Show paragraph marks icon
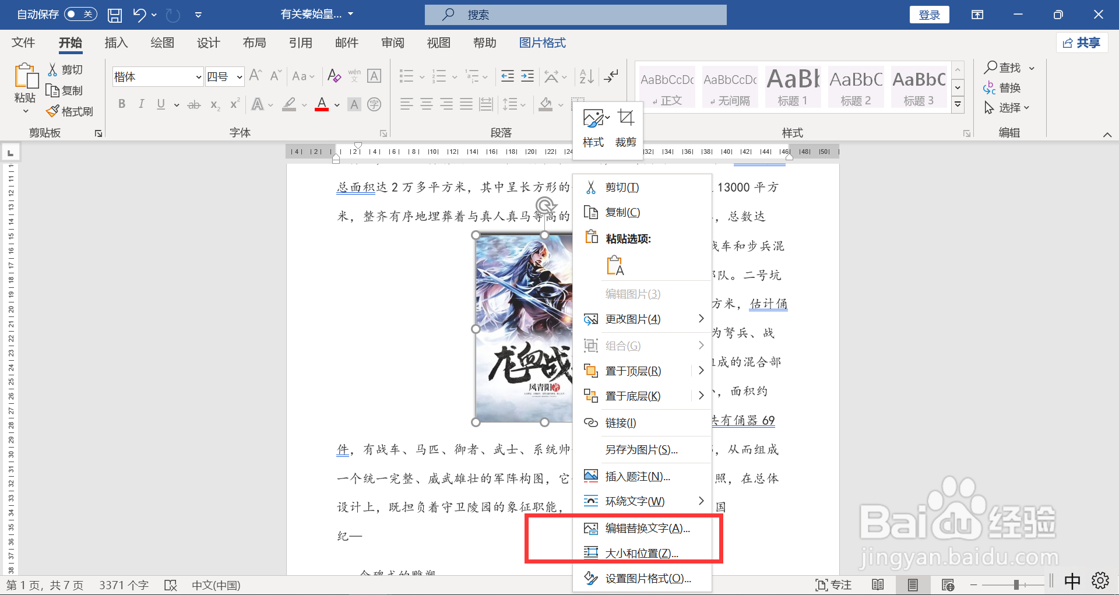The width and height of the screenshot is (1119, 595). point(611,76)
